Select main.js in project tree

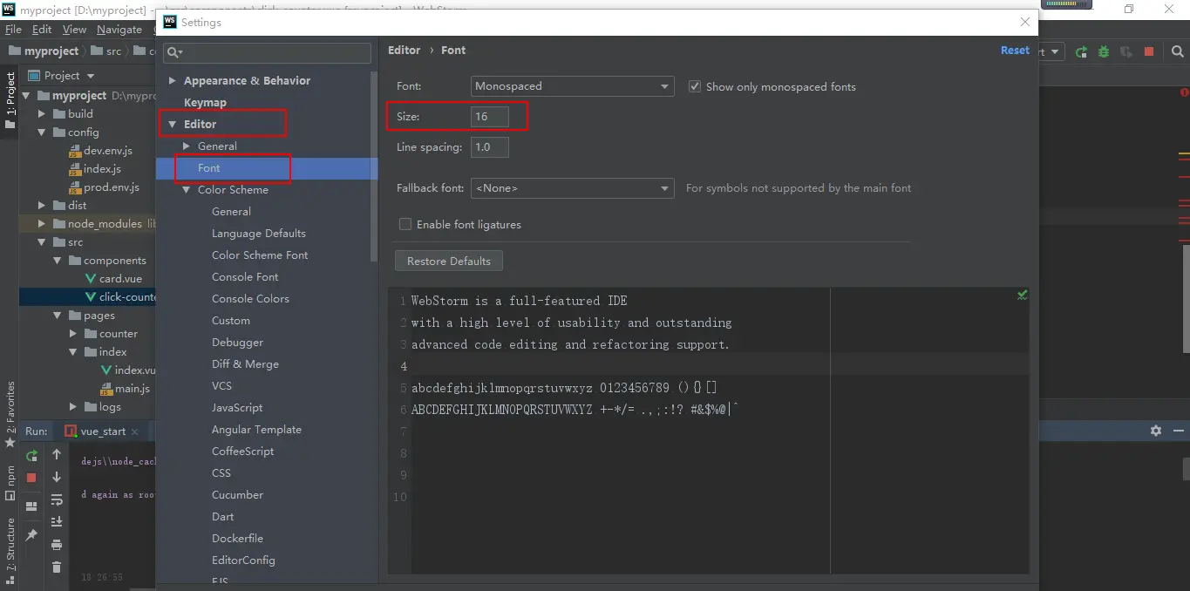click(x=133, y=388)
